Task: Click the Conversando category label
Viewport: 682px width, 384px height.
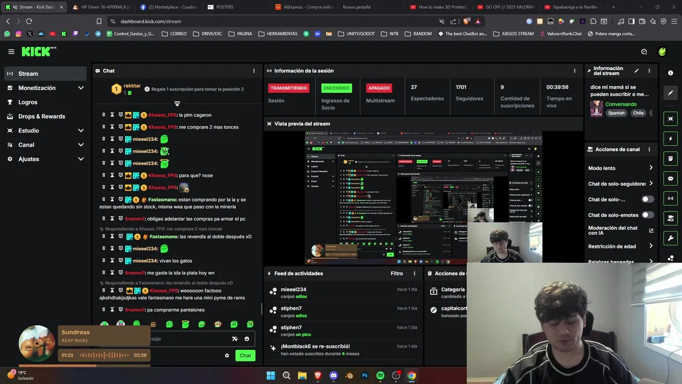Action: [x=621, y=104]
